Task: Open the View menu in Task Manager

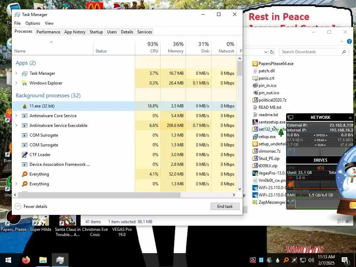Action: (x=49, y=23)
